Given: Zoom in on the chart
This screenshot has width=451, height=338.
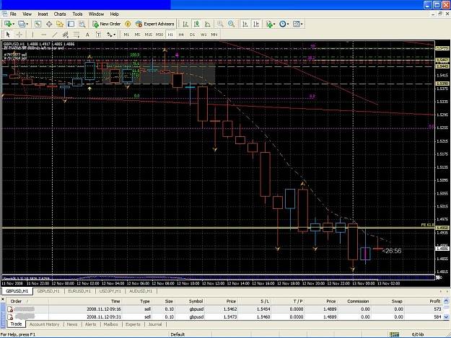Looking at the screenshot, I should pos(220,24).
